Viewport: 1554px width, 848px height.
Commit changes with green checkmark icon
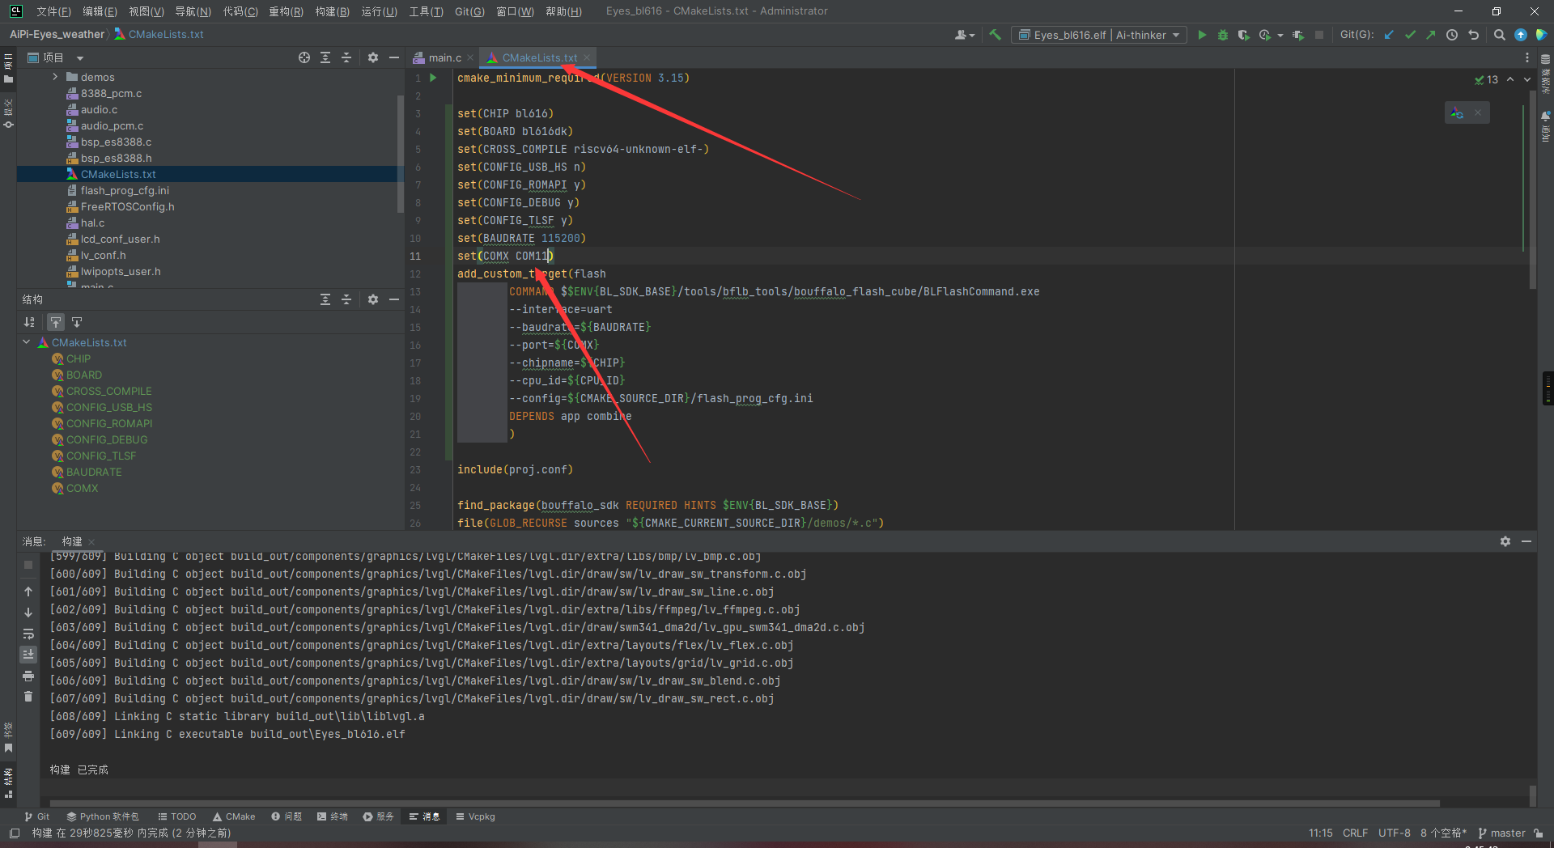1410,35
